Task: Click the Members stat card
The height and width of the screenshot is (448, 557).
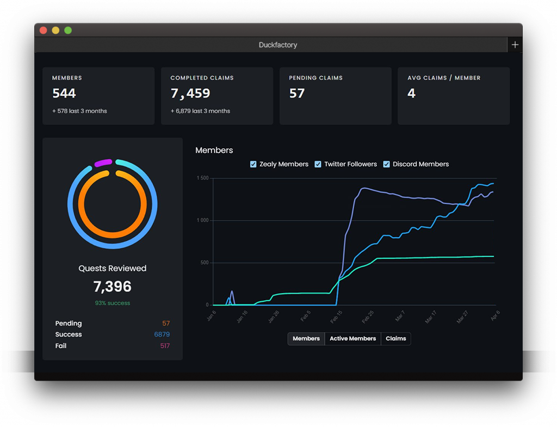Action: [x=98, y=96]
